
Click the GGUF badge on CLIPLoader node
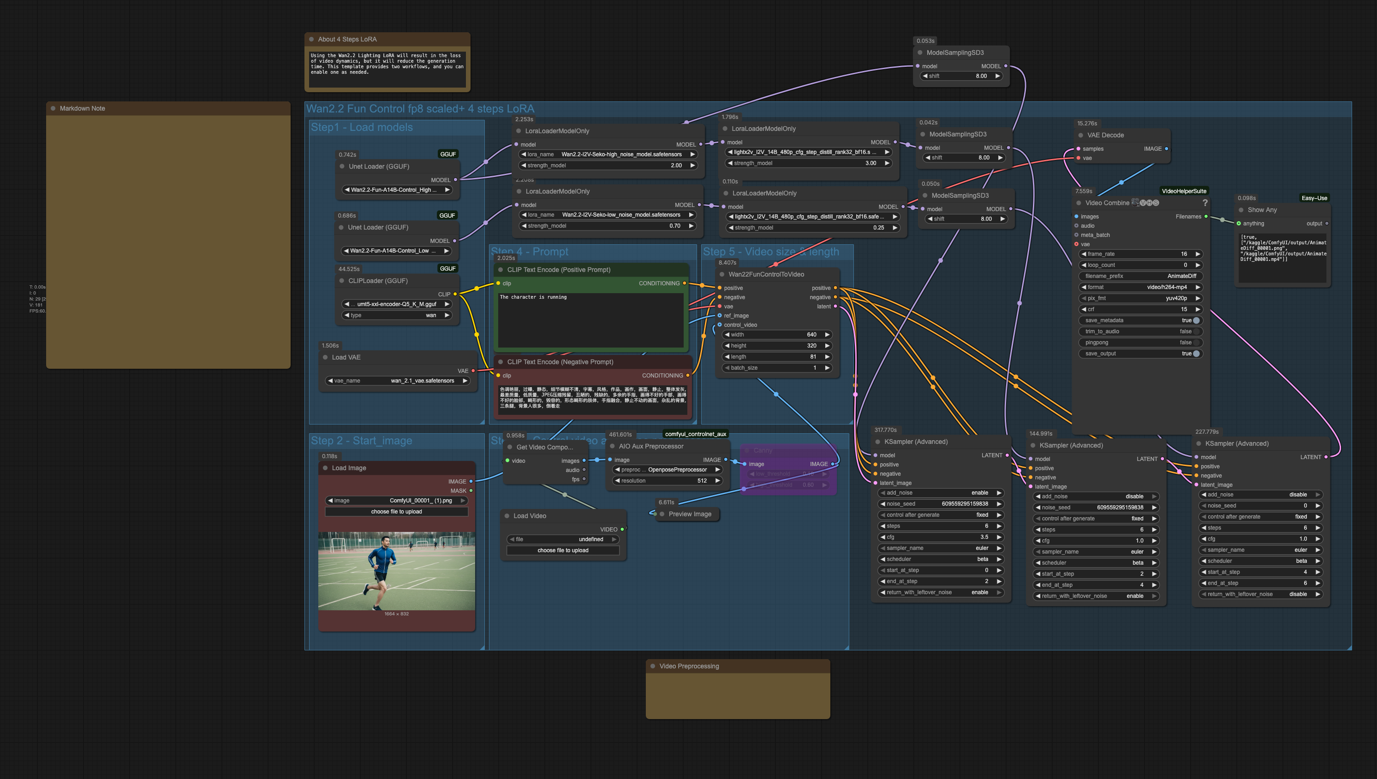(x=447, y=269)
